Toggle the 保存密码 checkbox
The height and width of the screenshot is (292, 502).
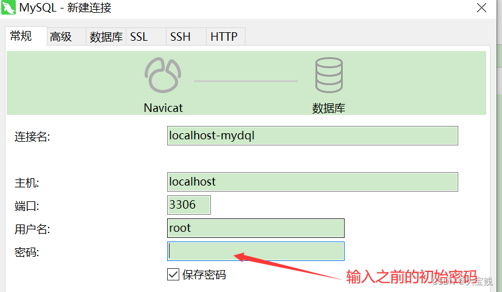(173, 274)
